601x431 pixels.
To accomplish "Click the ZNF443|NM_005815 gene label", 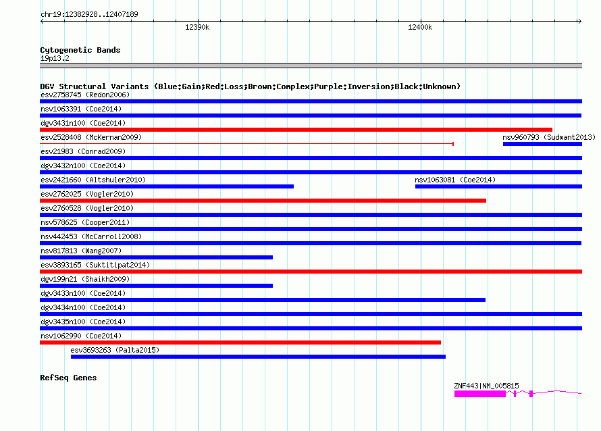I will [486, 386].
